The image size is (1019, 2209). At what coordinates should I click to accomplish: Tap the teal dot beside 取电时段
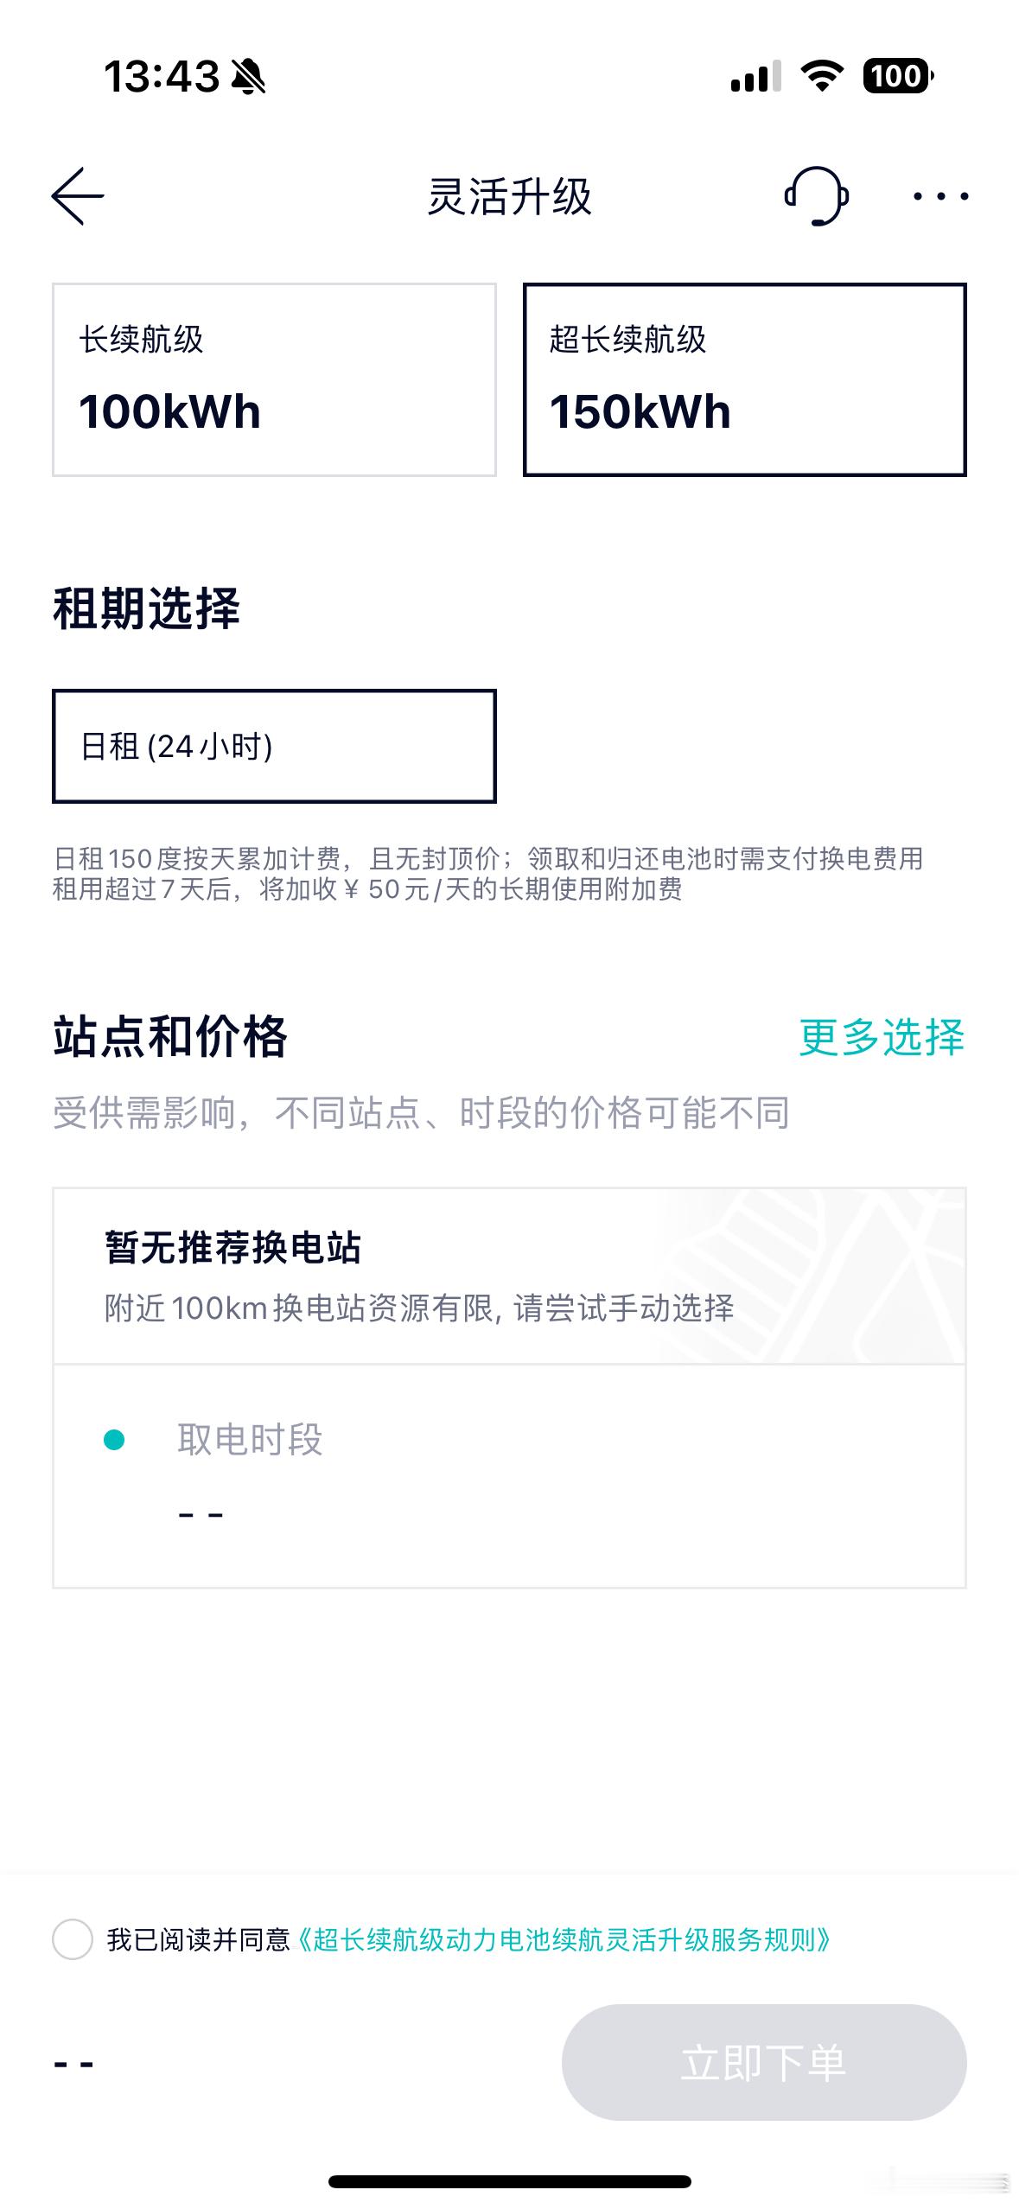(x=114, y=1440)
